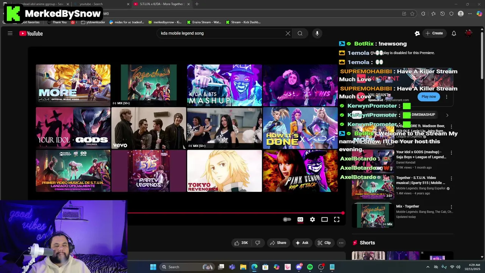Play the 'MORE' K/DA official music video thumbnail
Image resolution: width=485 pixels, height=273 pixels.
point(73,85)
